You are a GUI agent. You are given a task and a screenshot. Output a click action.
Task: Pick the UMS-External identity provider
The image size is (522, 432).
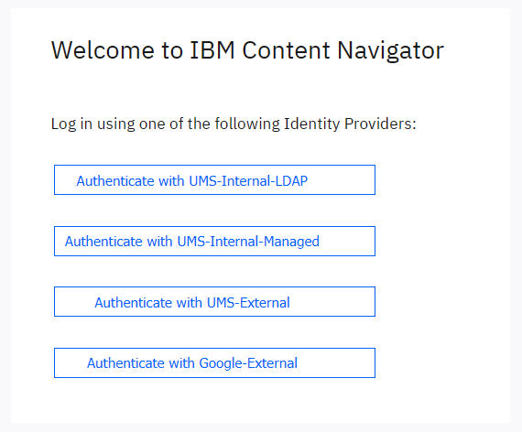pos(214,301)
